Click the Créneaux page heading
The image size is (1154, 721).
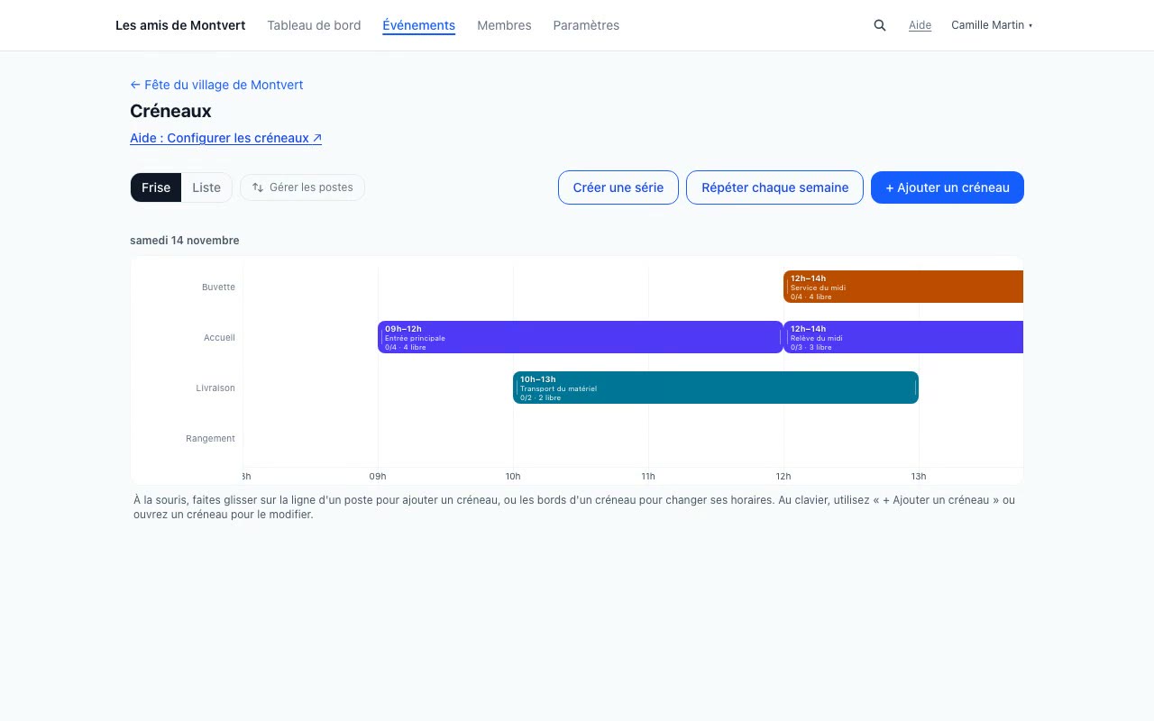[170, 111]
